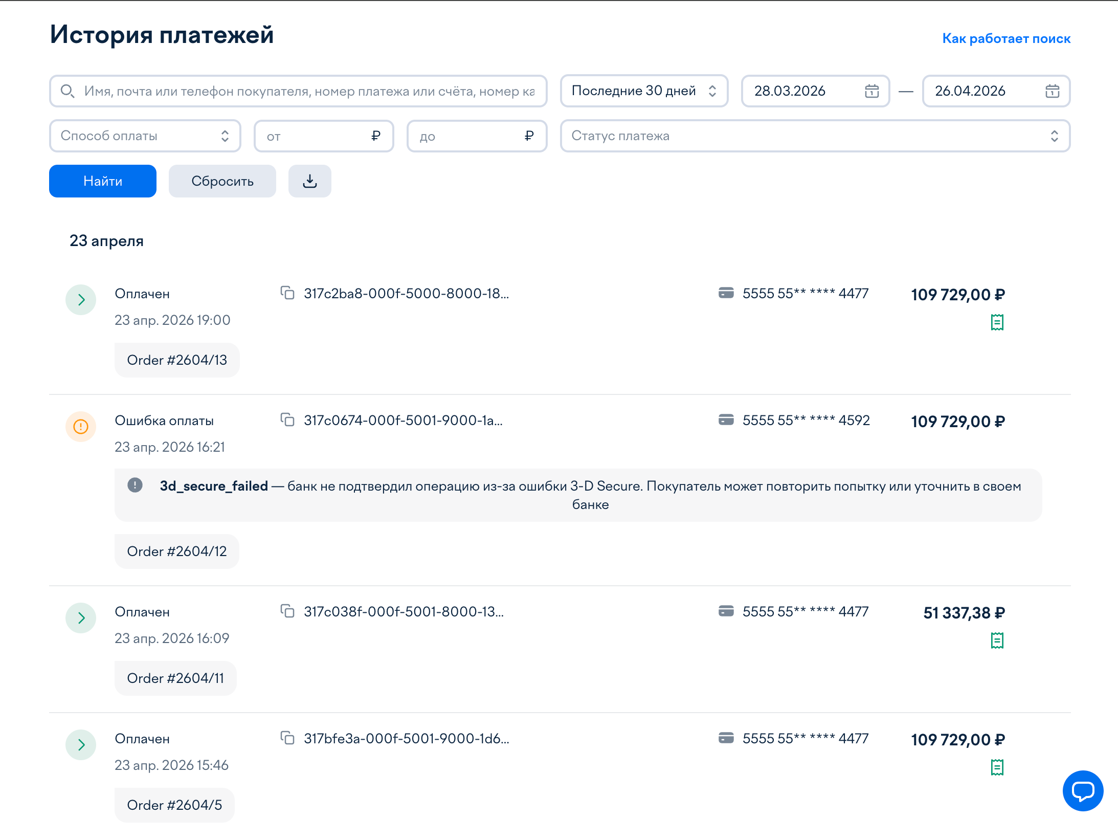
Task: Copy payment ID 317c2ba8-000f-5000
Action: tap(287, 293)
